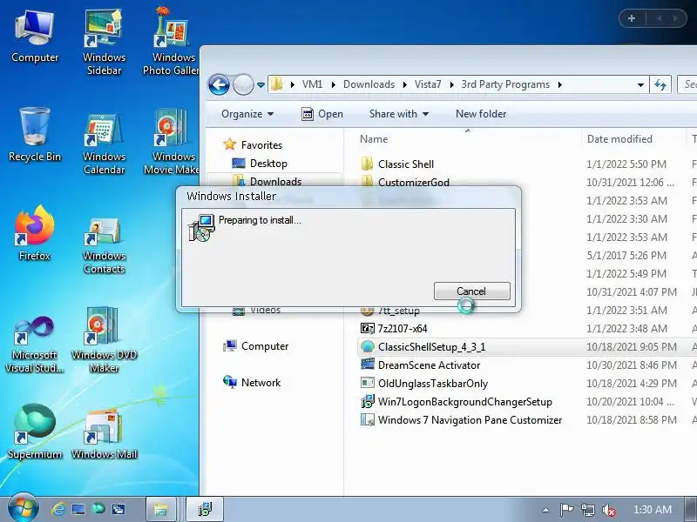This screenshot has width=697, height=522.
Task: Select the Explorer window taskbar button
Action: pos(161,509)
